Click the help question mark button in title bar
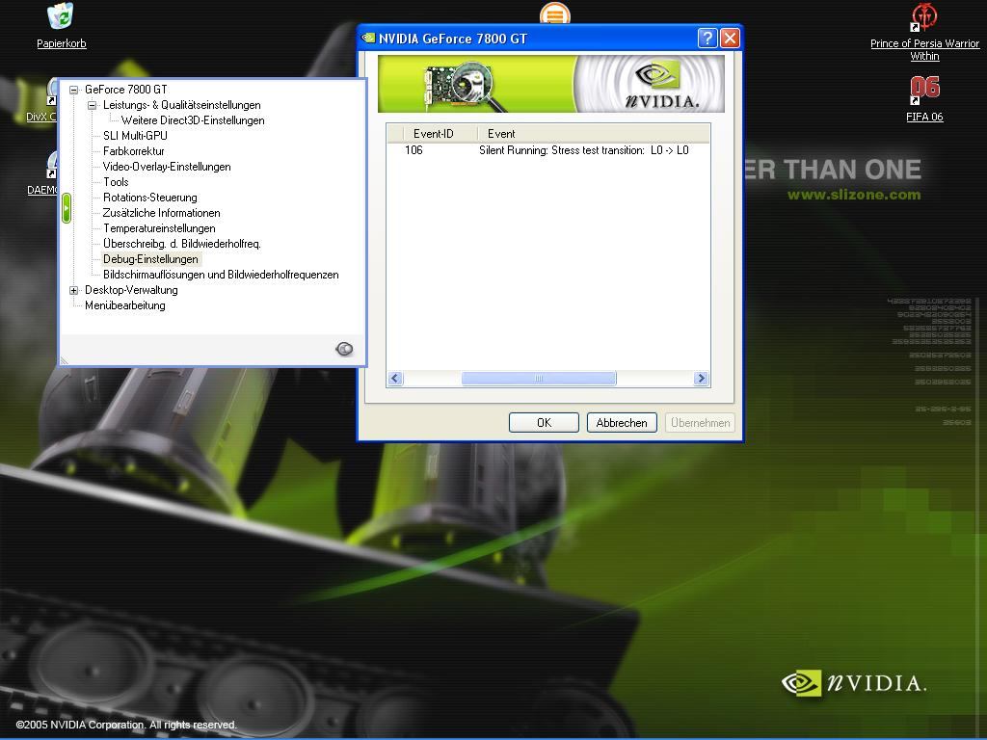The width and height of the screenshot is (987, 740). [707, 39]
